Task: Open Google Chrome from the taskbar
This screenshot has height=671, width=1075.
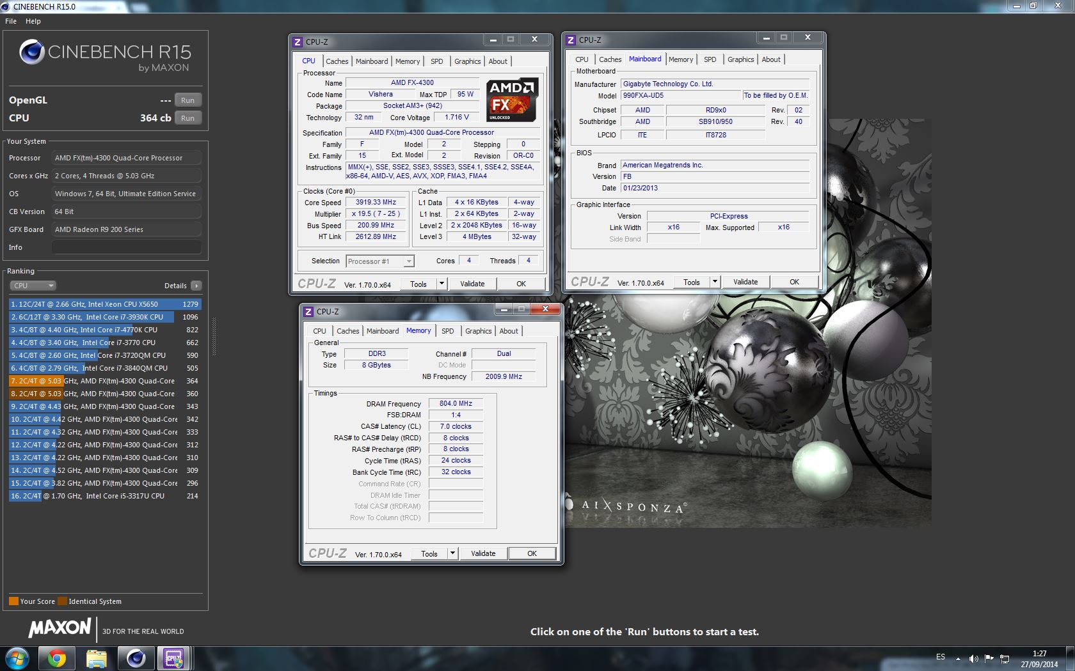Action: pyautogui.click(x=57, y=658)
